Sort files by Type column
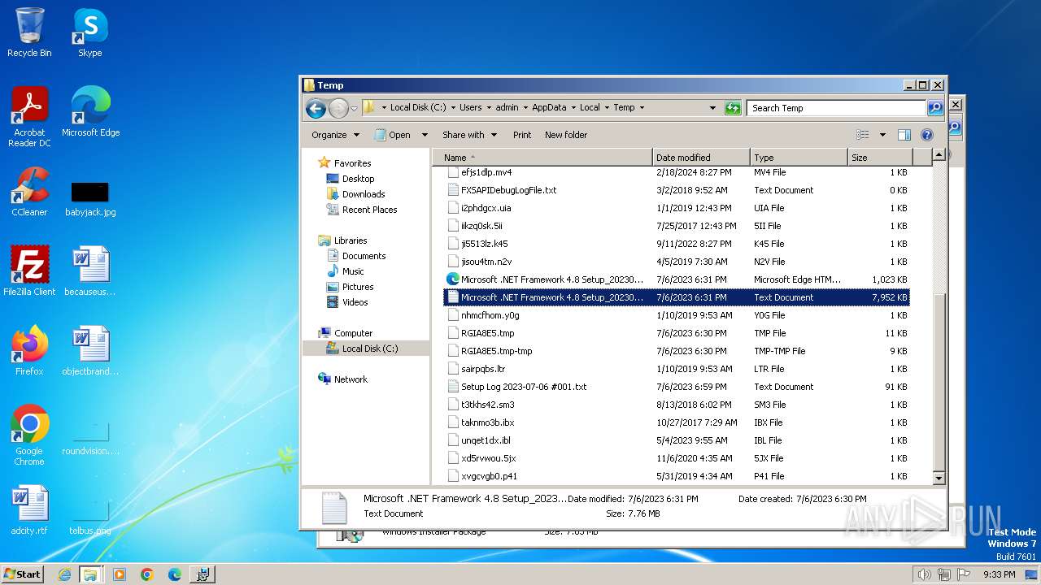This screenshot has width=1041, height=585. click(x=799, y=158)
